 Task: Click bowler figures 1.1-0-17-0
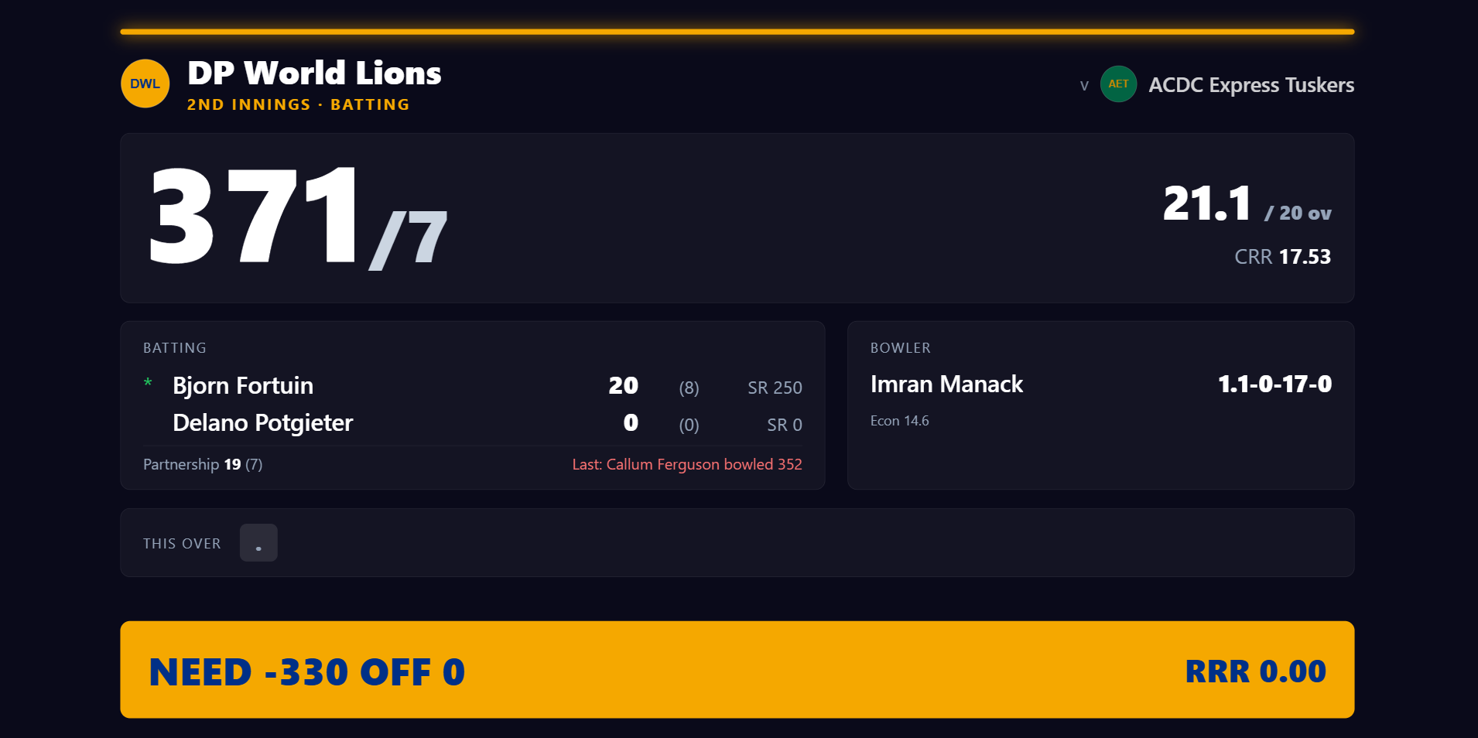point(1274,384)
